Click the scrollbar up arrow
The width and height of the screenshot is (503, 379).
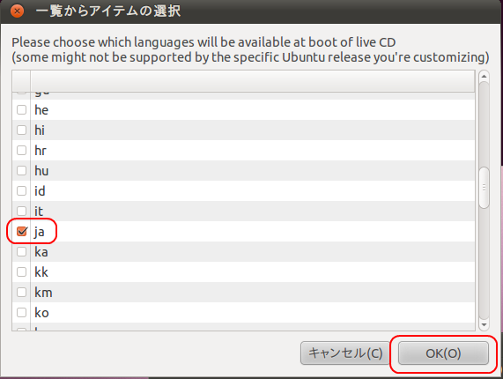tap(484, 77)
